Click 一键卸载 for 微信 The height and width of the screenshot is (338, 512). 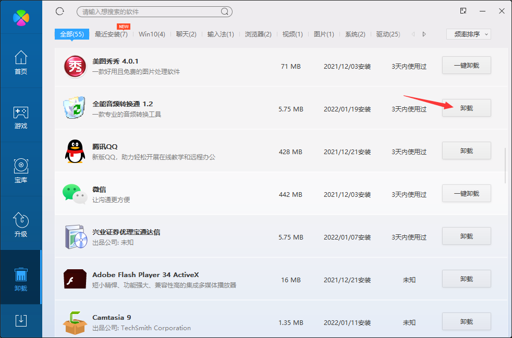[467, 193]
